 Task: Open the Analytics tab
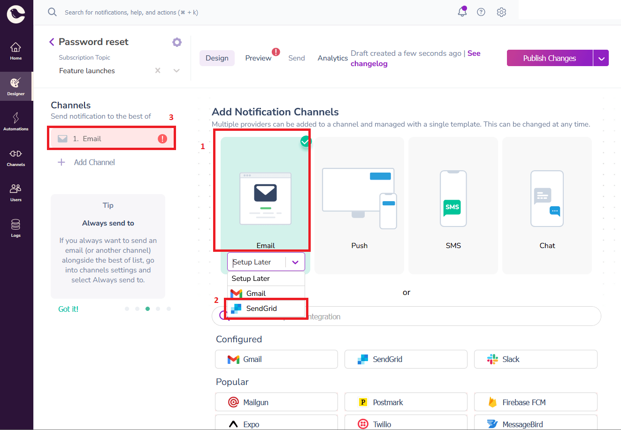click(x=332, y=58)
